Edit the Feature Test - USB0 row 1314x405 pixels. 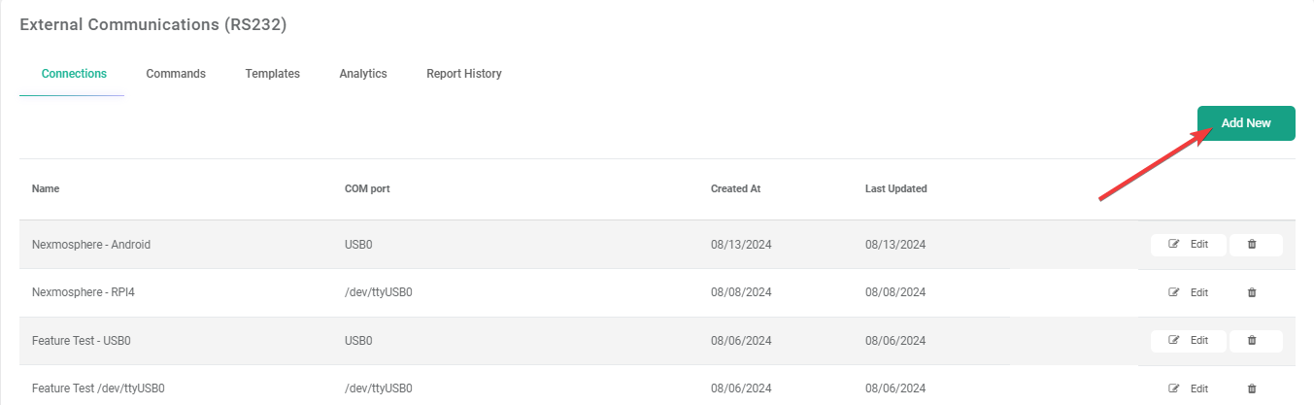(1189, 341)
